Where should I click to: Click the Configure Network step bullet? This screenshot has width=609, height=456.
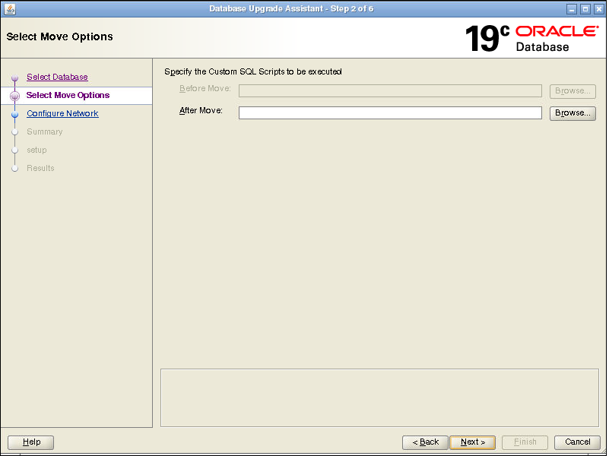(x=14, y=114)
